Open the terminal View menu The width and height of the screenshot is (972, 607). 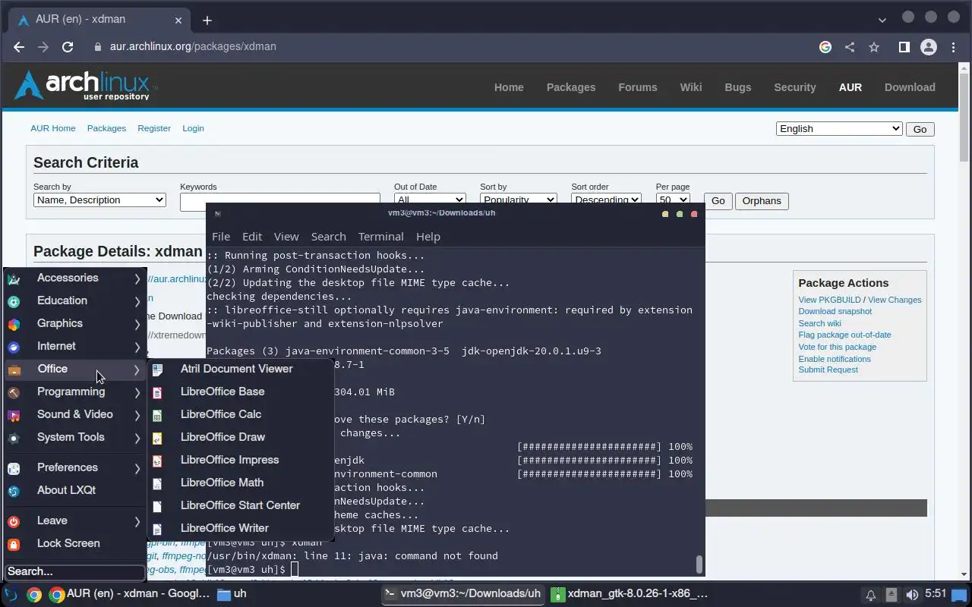pos(286,237)
